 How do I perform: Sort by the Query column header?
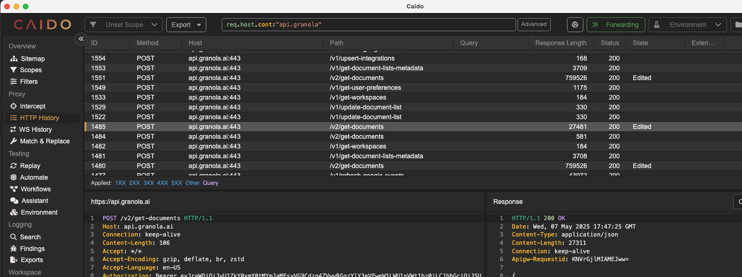coord(491,43)
